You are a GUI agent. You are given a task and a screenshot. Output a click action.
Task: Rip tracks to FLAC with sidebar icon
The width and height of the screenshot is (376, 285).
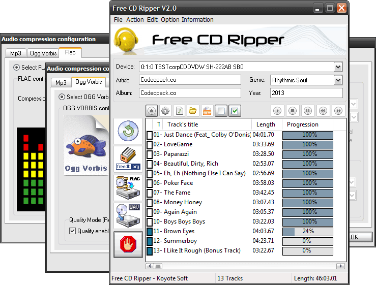(x=128, y=188)
